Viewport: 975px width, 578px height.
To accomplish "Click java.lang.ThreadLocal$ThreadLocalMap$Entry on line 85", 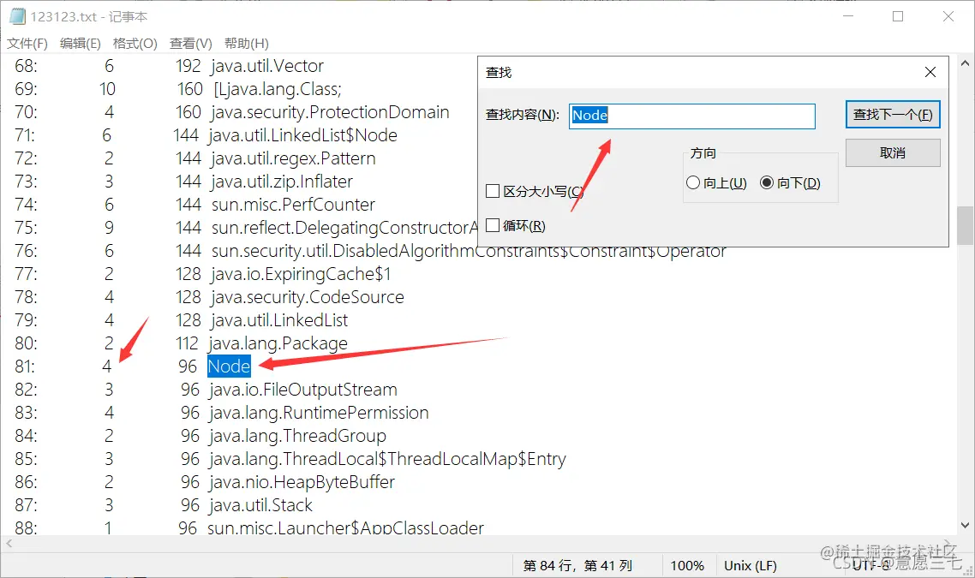I will point(387,459).
